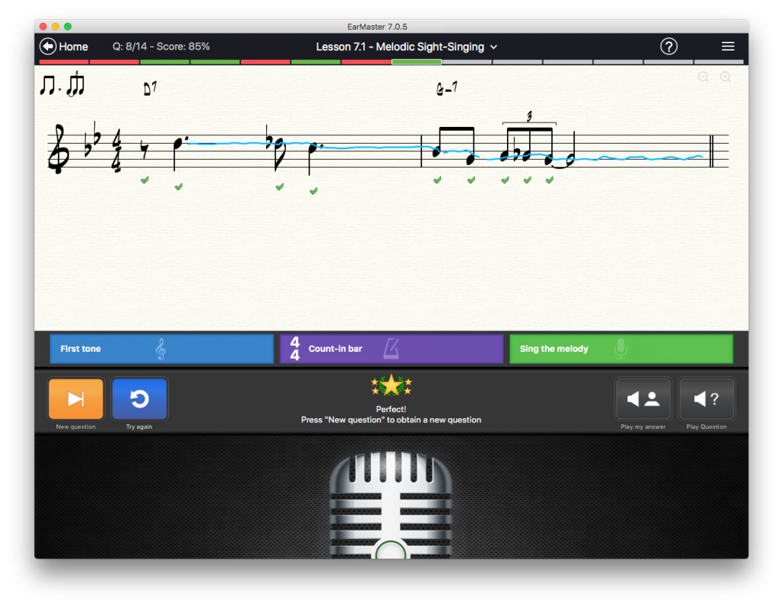The height and width of the screenshot is (608, 783).
Task: Click the gold star Perfect rating icon
Action: click(391, 385)
